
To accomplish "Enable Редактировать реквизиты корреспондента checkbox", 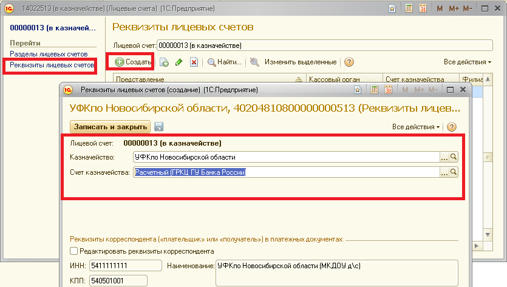I will pos(73,251).
